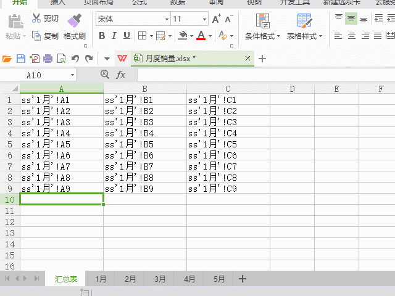This screenshot has width=395, height=296.
Task: Add a new document tab
Action: (x=262, y=59)
